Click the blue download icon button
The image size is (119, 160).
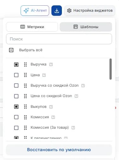click(56, 10)
